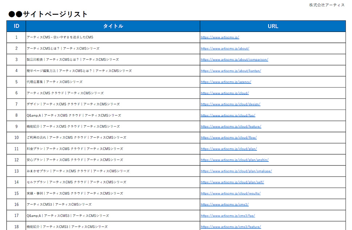Open the cloud/feature/ link

pyautogui.click(x=231, y=127)
